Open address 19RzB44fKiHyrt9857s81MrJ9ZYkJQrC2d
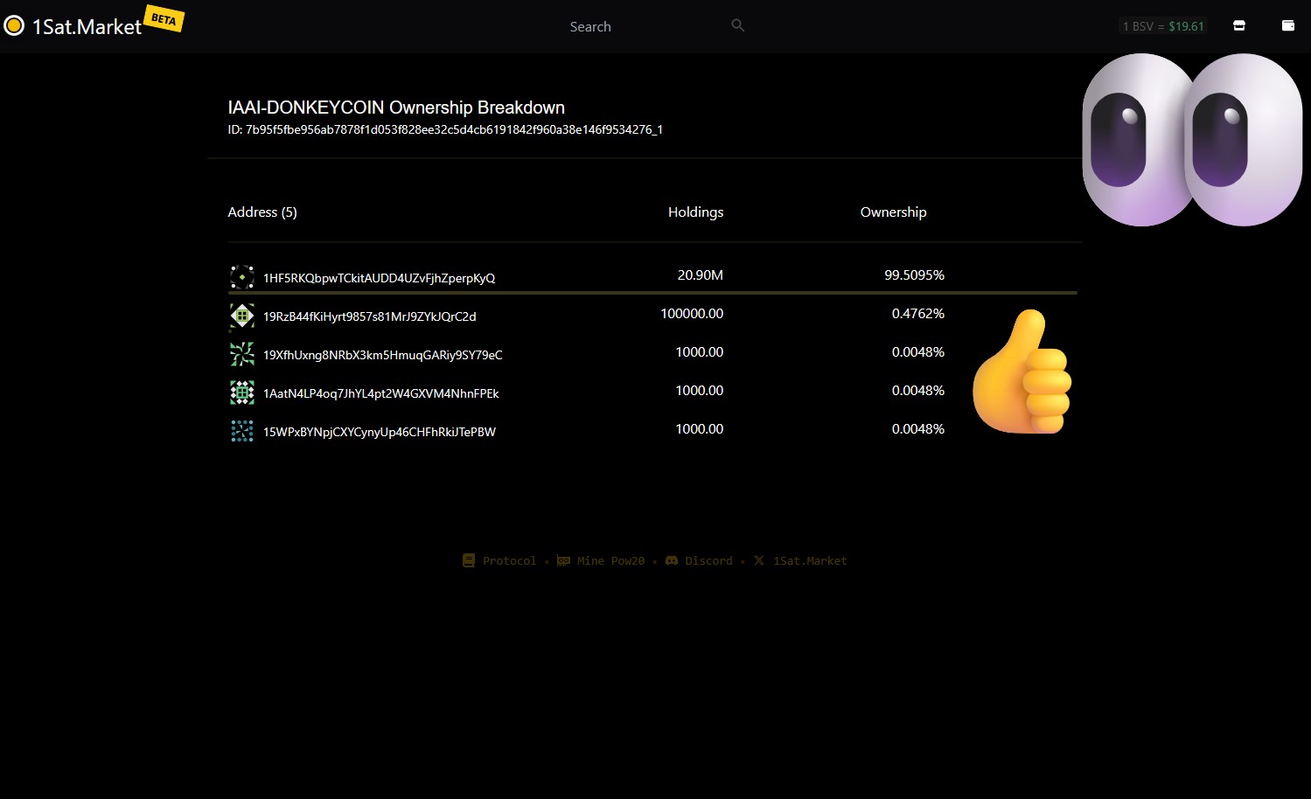Screen dimensions: 1311x799 (x=370, y=316)
